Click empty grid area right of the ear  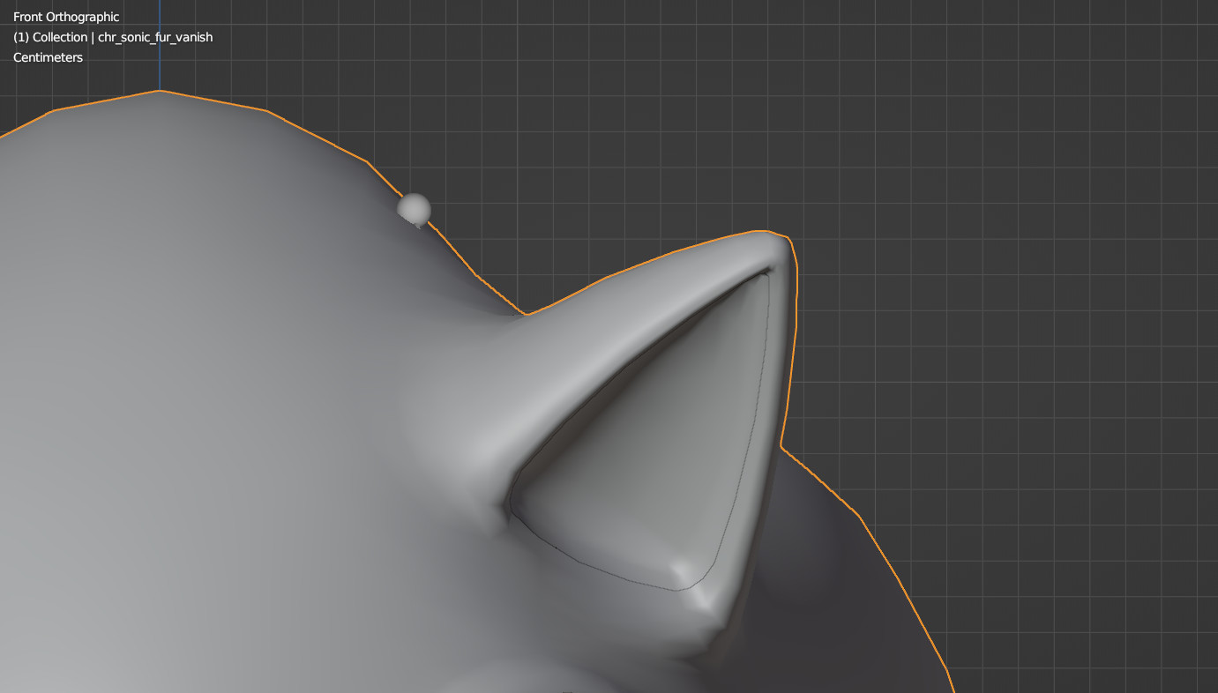tap(1014, 309)
